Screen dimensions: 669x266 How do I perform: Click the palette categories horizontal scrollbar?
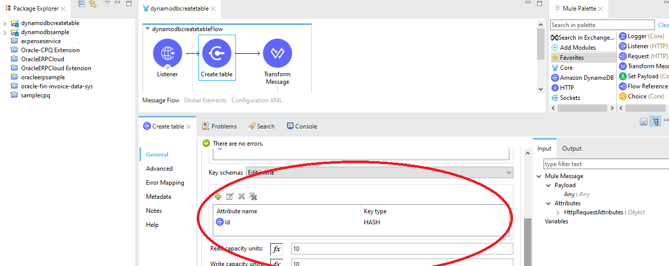583,108
